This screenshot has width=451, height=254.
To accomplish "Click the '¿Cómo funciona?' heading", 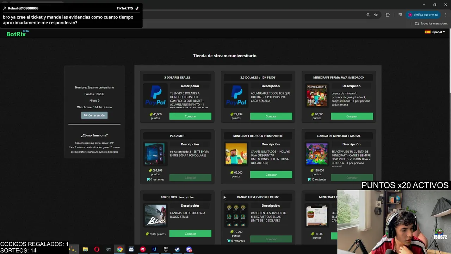I will point(94,135).
